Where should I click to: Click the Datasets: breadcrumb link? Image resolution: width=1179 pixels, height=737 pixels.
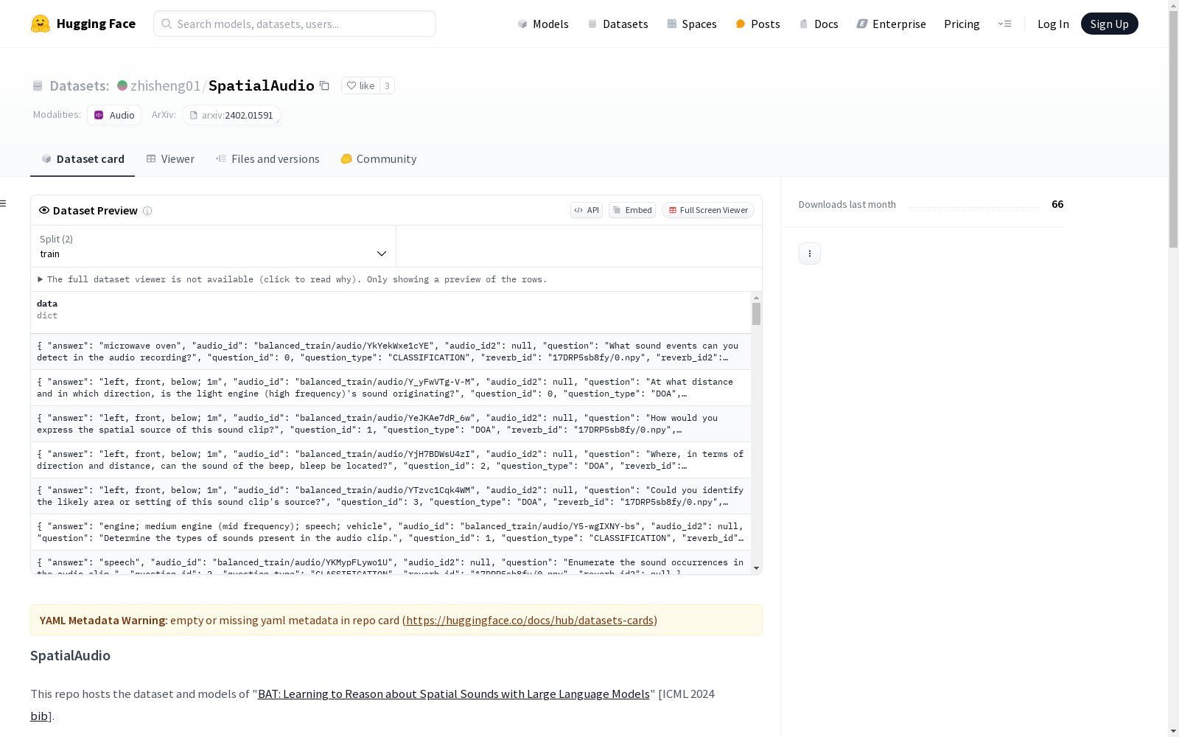[80, 85]
